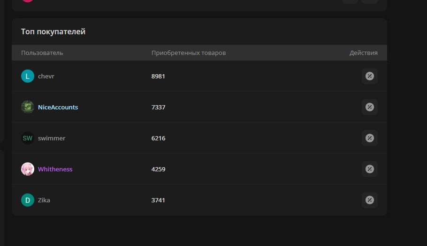Viewport: 427px width, 246px height.
Task: Click the percent icon beside Zika
Action: point(369,200)
